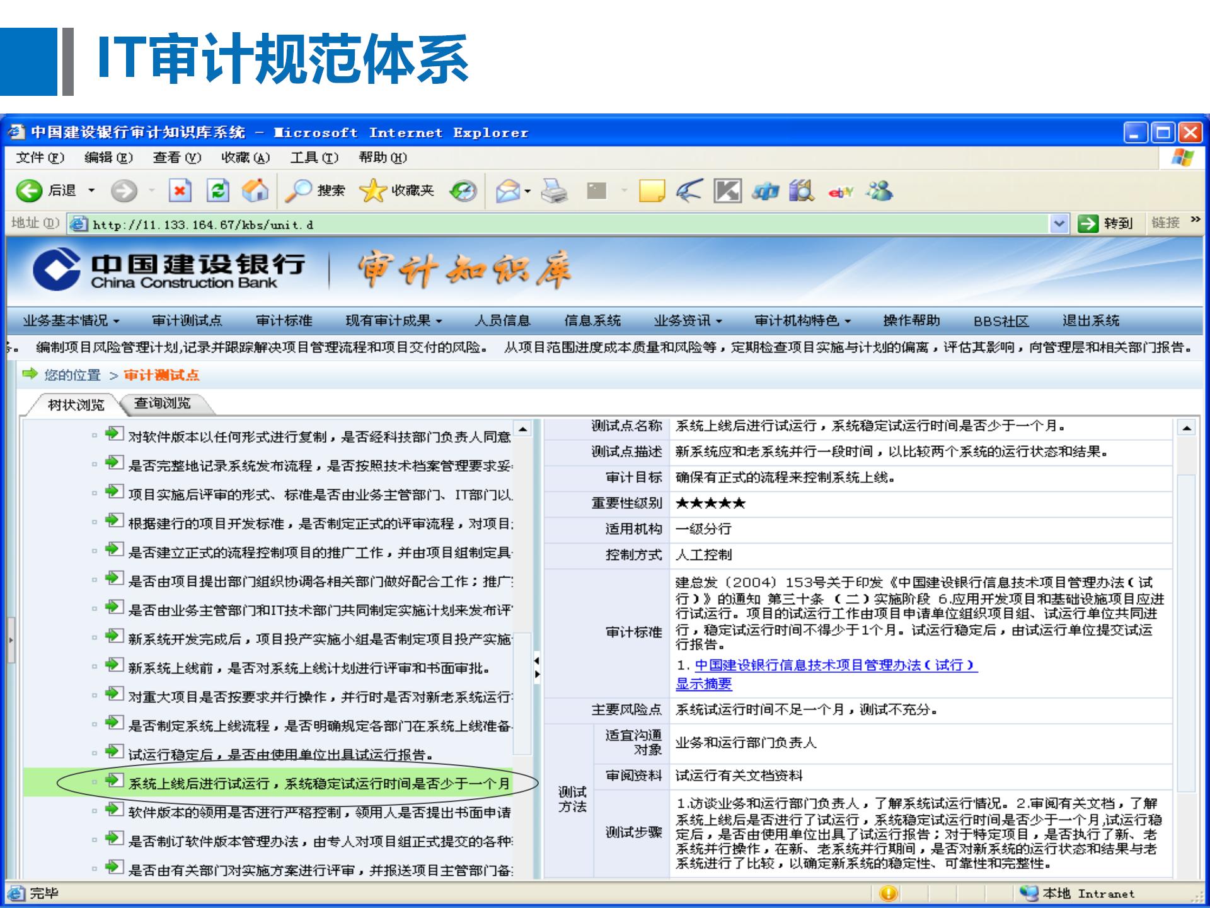Click the hp toolbar icon

(x=765, y=191)
